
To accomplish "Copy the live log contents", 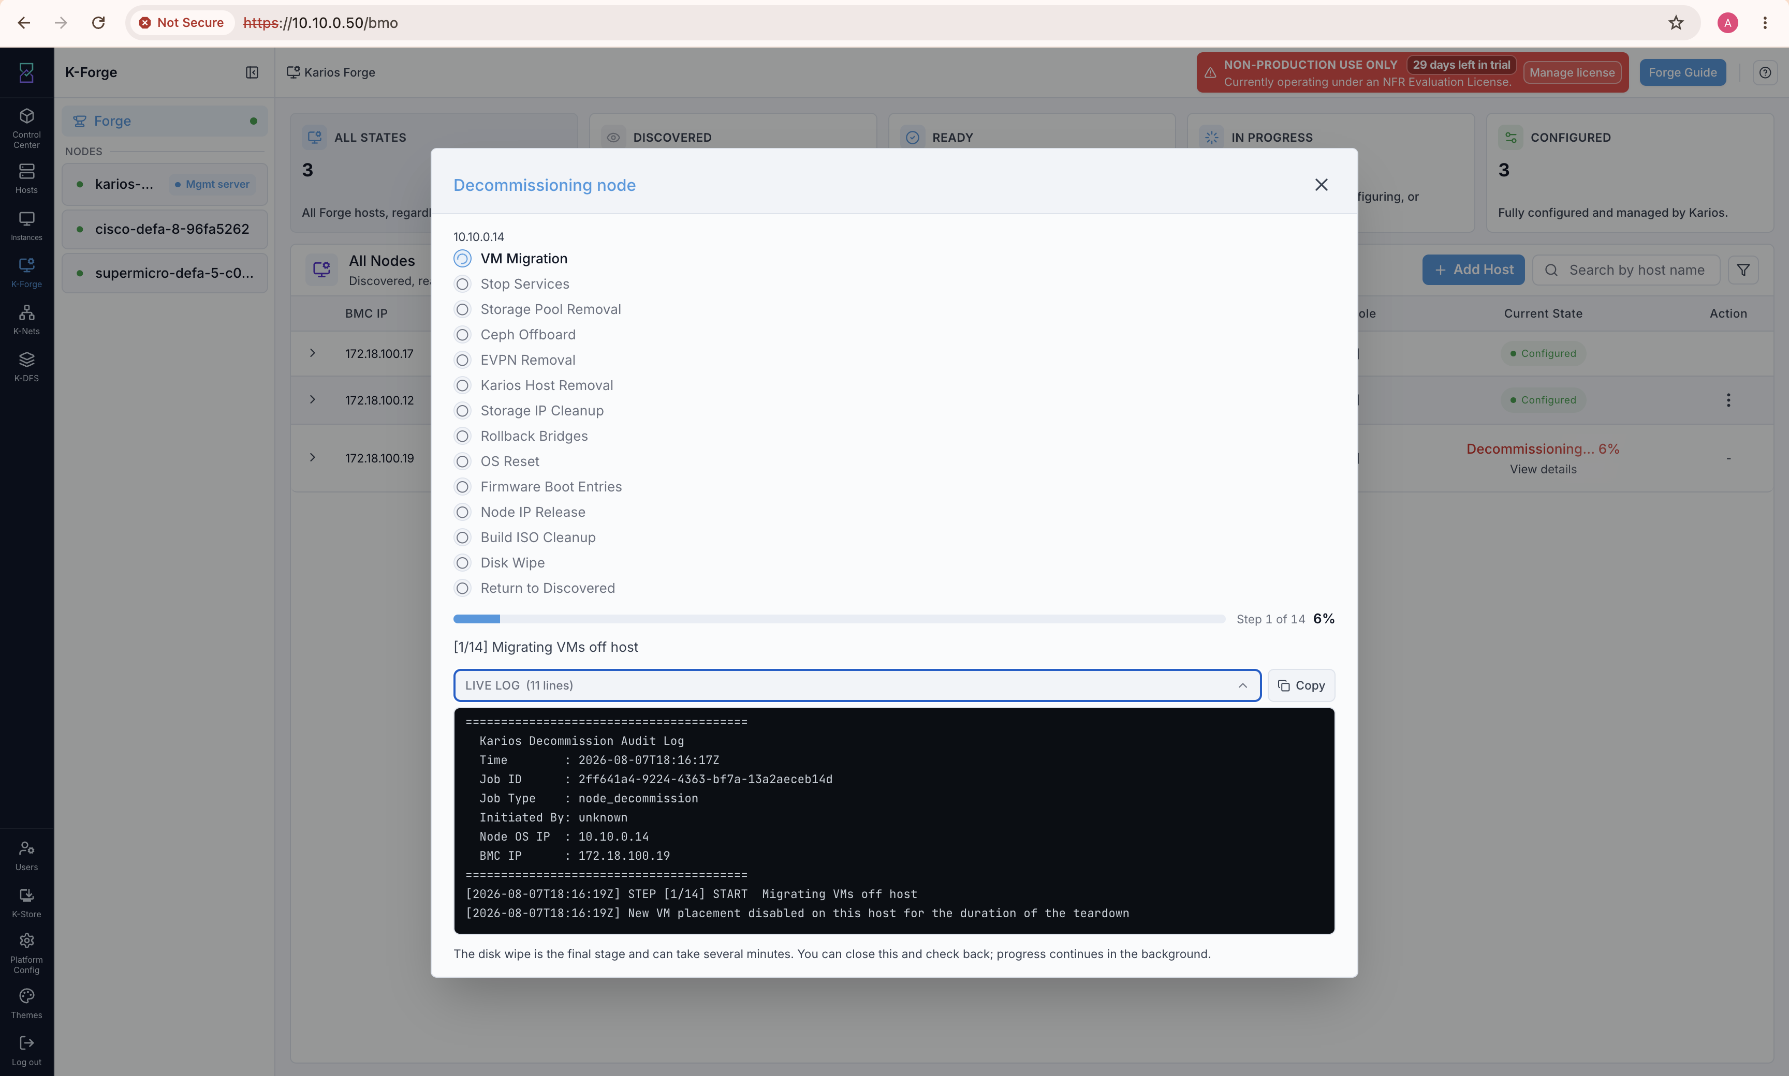I will pos(1301,685).
